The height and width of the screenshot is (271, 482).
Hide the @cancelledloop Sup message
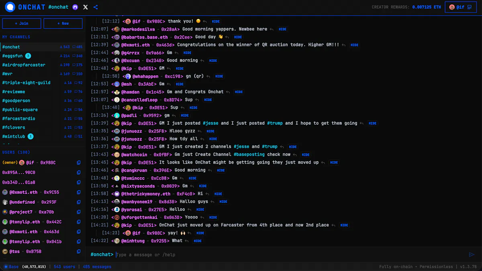[208, 100]
